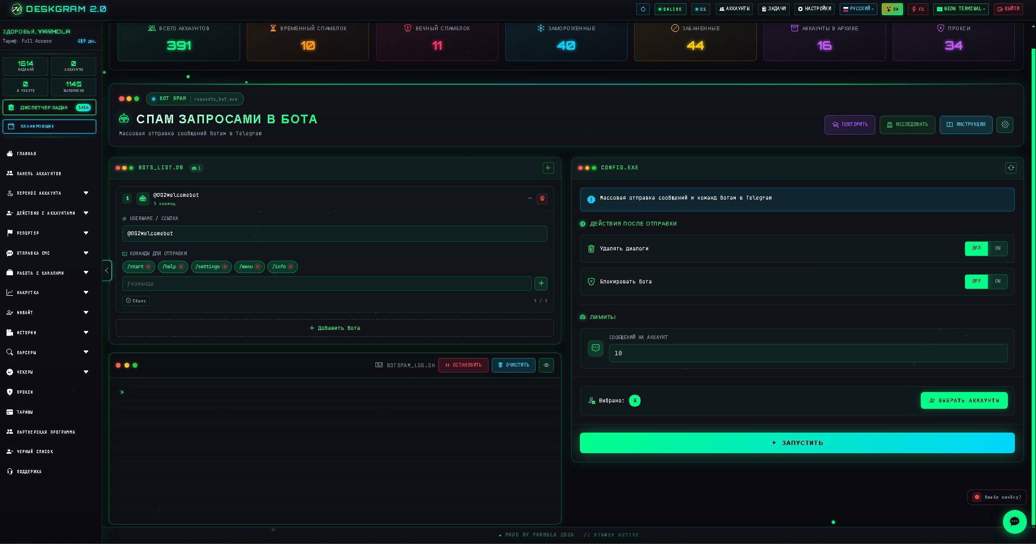This screenshot has width=1036, height=544.
Task: Open the gear settings icon beside ИНСТРУКЦИЯ
Action: [1005, 124]
